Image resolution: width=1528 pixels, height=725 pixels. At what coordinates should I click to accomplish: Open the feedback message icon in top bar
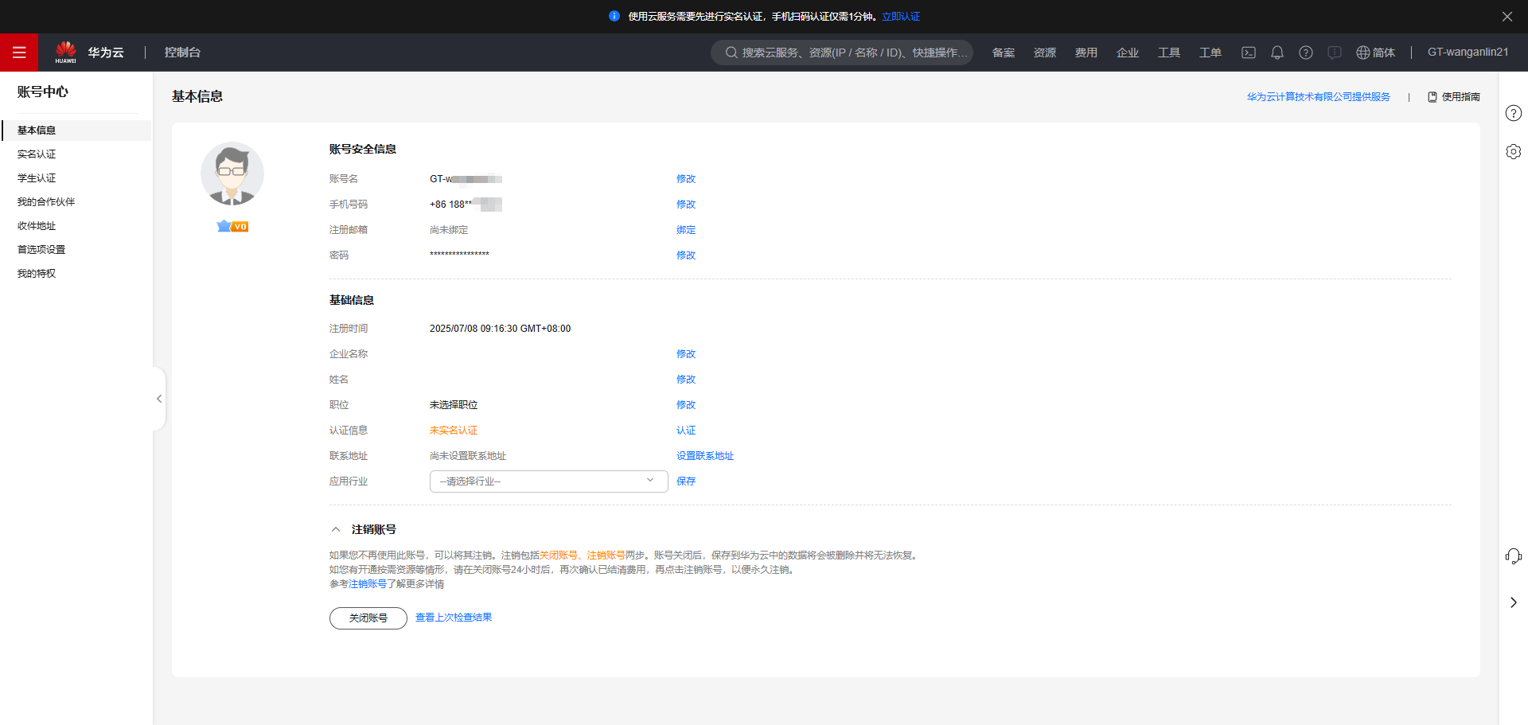[x=1335, y=53]
